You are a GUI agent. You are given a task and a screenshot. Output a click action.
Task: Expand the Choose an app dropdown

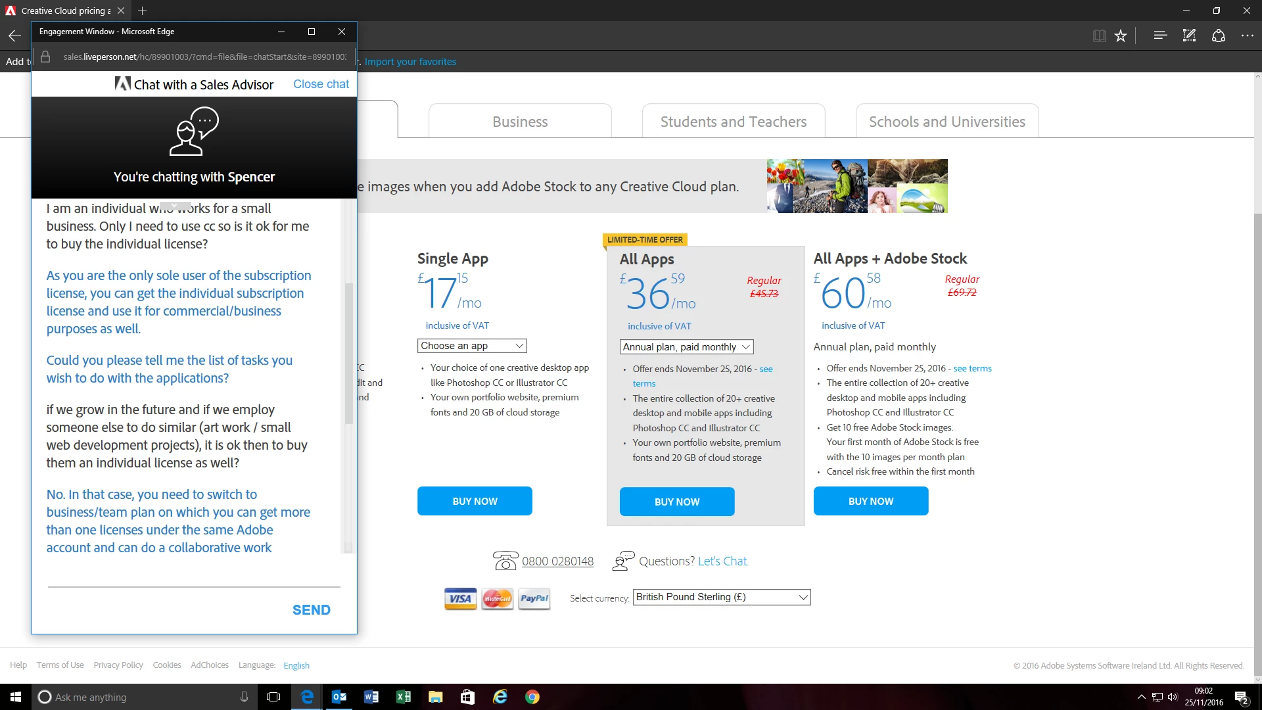pos(472,346)
